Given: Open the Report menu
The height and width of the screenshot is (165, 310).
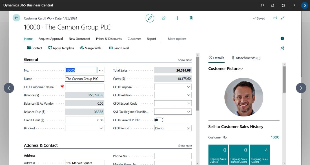Looking at the screenshot, I should tap(151, 39).
